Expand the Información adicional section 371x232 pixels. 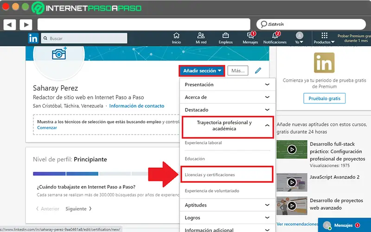[x=227, y=229]
